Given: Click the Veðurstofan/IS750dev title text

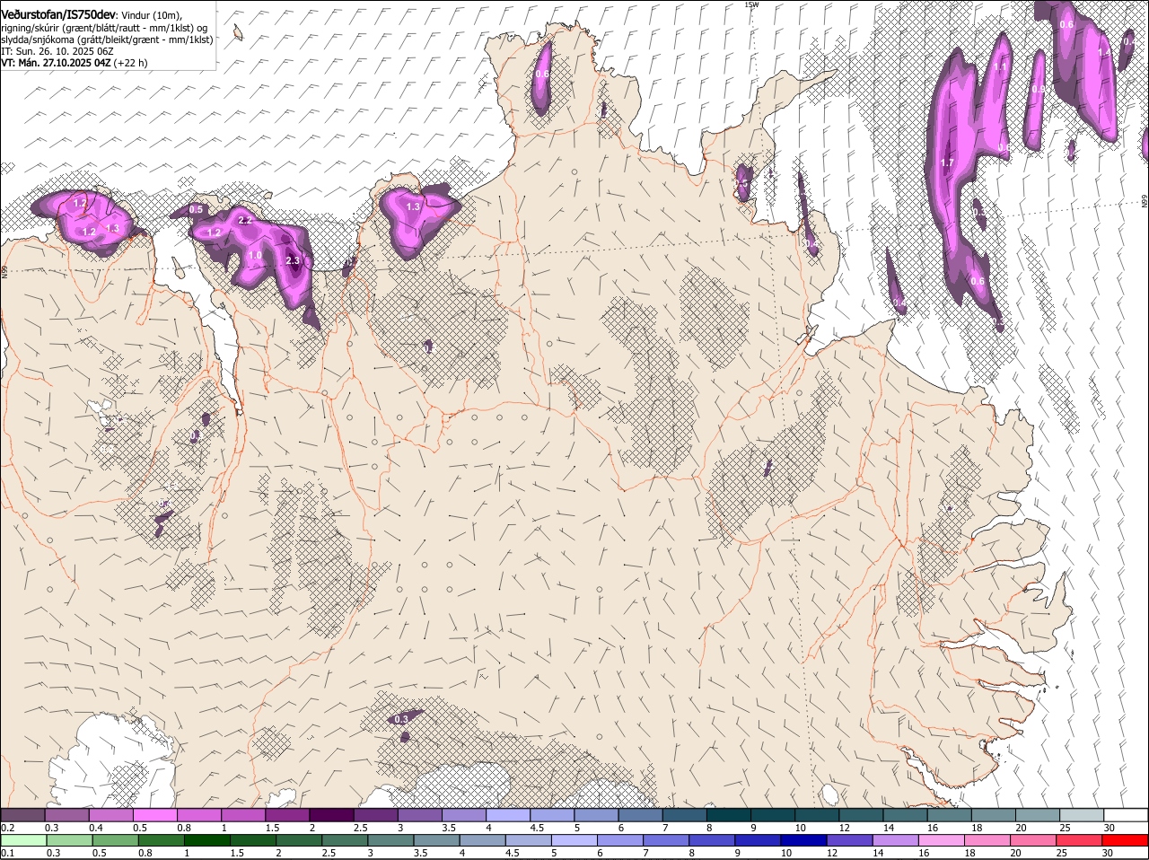Looking at the screenshot, I should click(x=58, y=14).
